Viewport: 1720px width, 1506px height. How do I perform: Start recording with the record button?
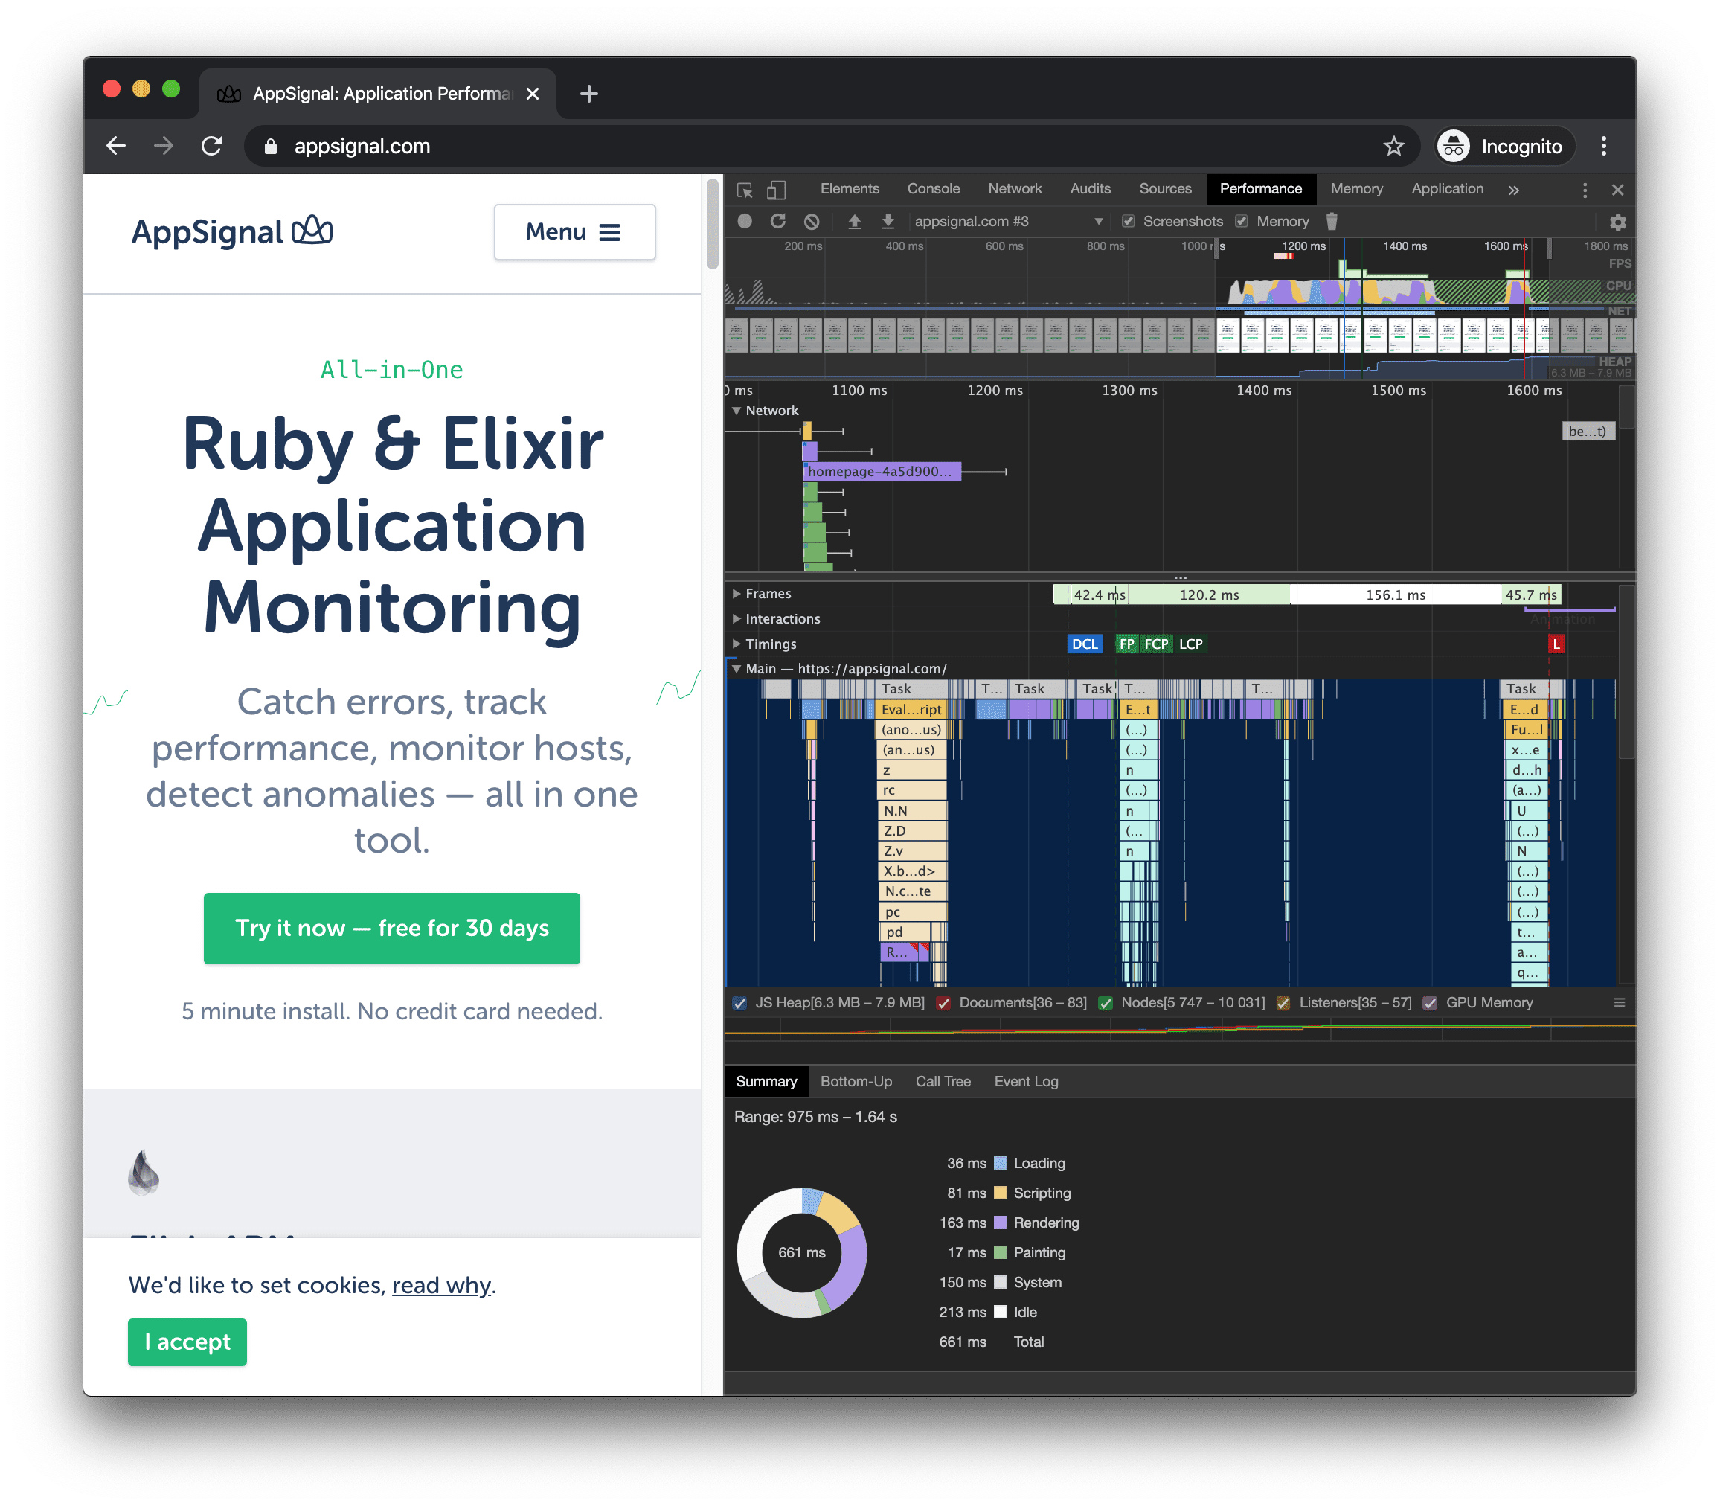745,221
